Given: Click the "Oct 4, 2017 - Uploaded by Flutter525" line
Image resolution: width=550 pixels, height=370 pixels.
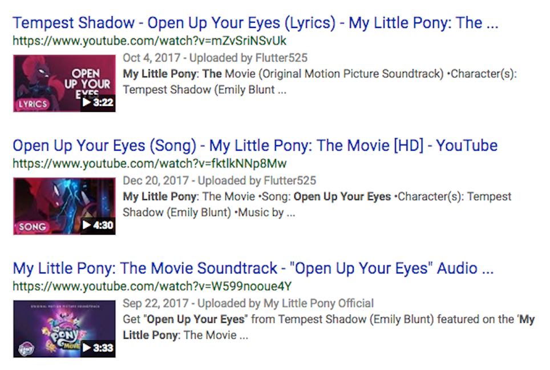Looking at the screenshot, I should point(215,58).
